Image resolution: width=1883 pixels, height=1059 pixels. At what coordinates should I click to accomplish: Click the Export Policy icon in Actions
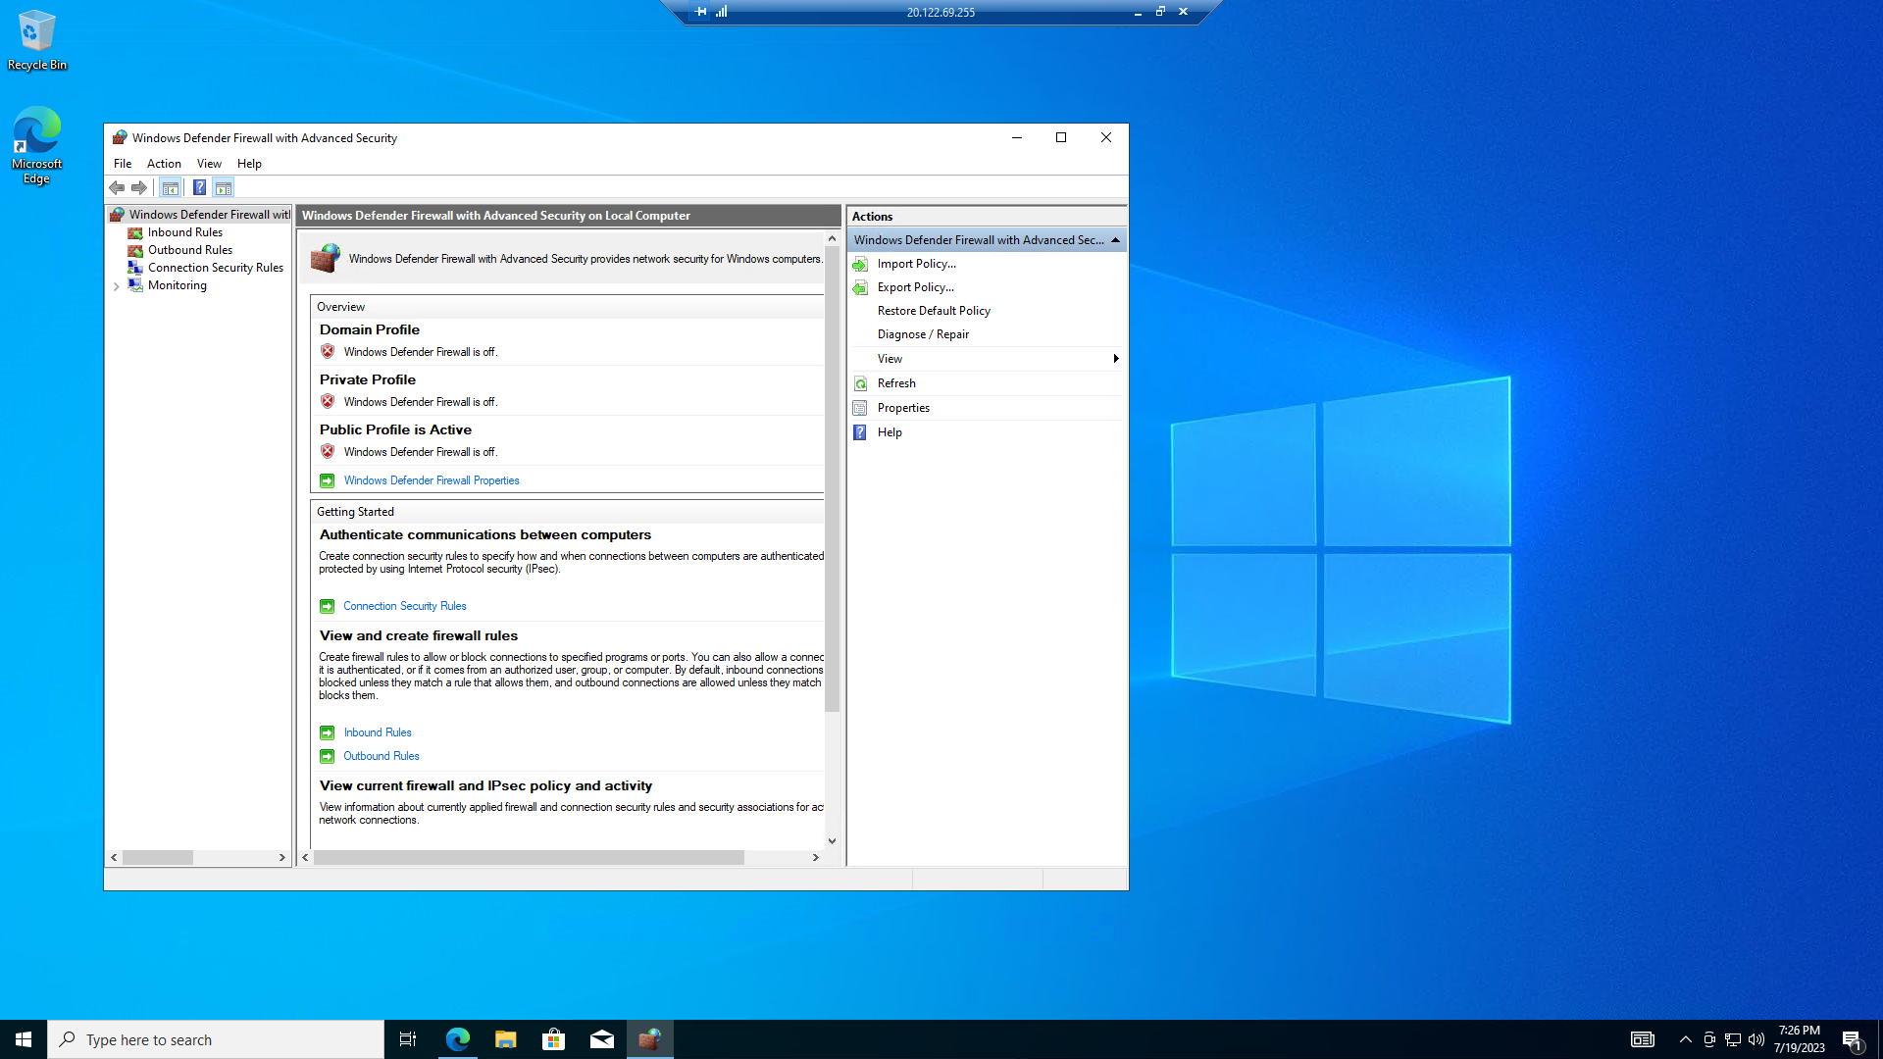click(860, 287)
